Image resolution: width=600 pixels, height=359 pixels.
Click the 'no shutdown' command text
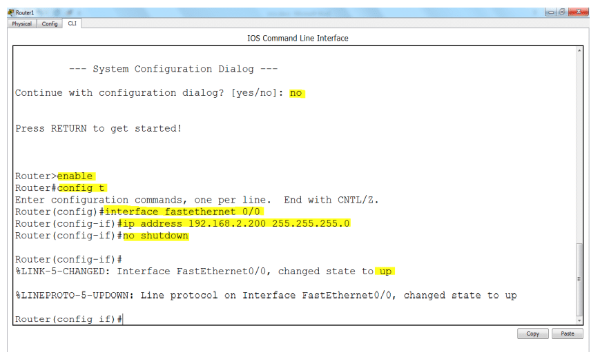point(155,236)
